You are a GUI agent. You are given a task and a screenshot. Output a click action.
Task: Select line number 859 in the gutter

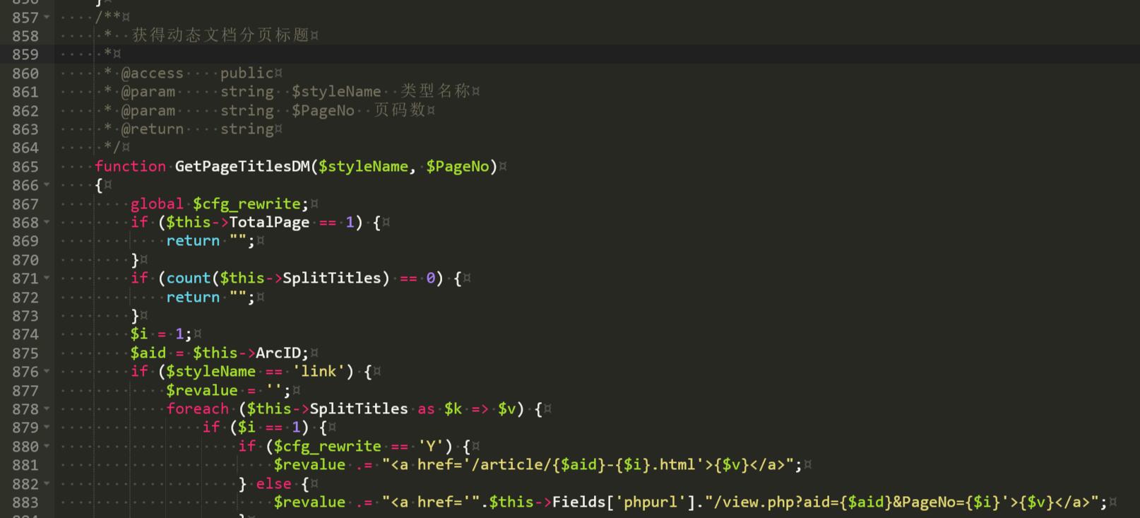pyautogui.click(x=25, y=54)
